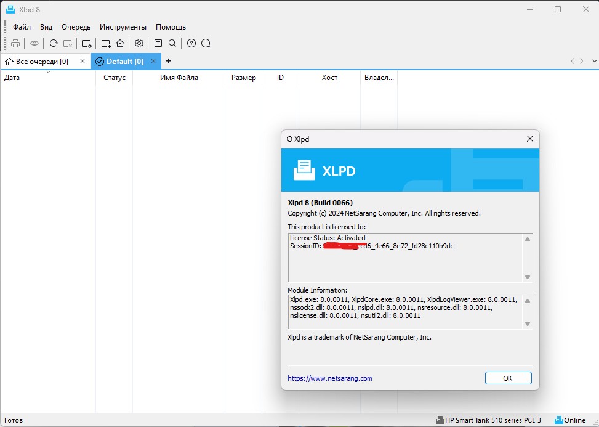Add a new tab with plus button
Image resolution: width=599 pixels, height=427 pixels.
tap(169, 61)
